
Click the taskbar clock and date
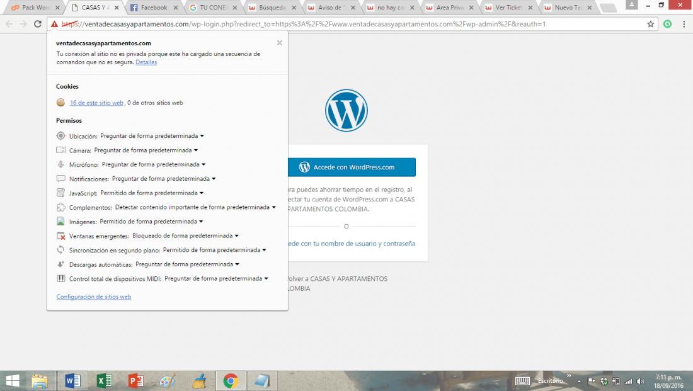(x=668, y=382)
